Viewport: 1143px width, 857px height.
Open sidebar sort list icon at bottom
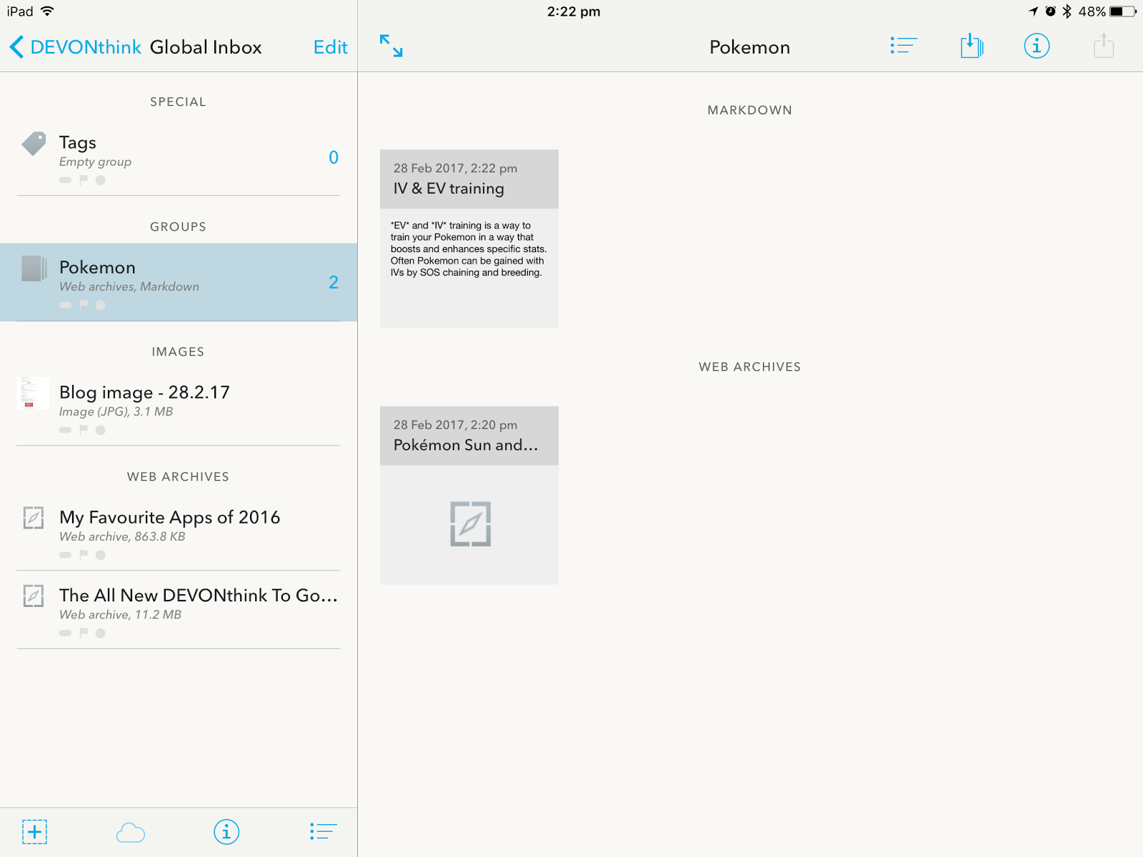pos(323,831)
